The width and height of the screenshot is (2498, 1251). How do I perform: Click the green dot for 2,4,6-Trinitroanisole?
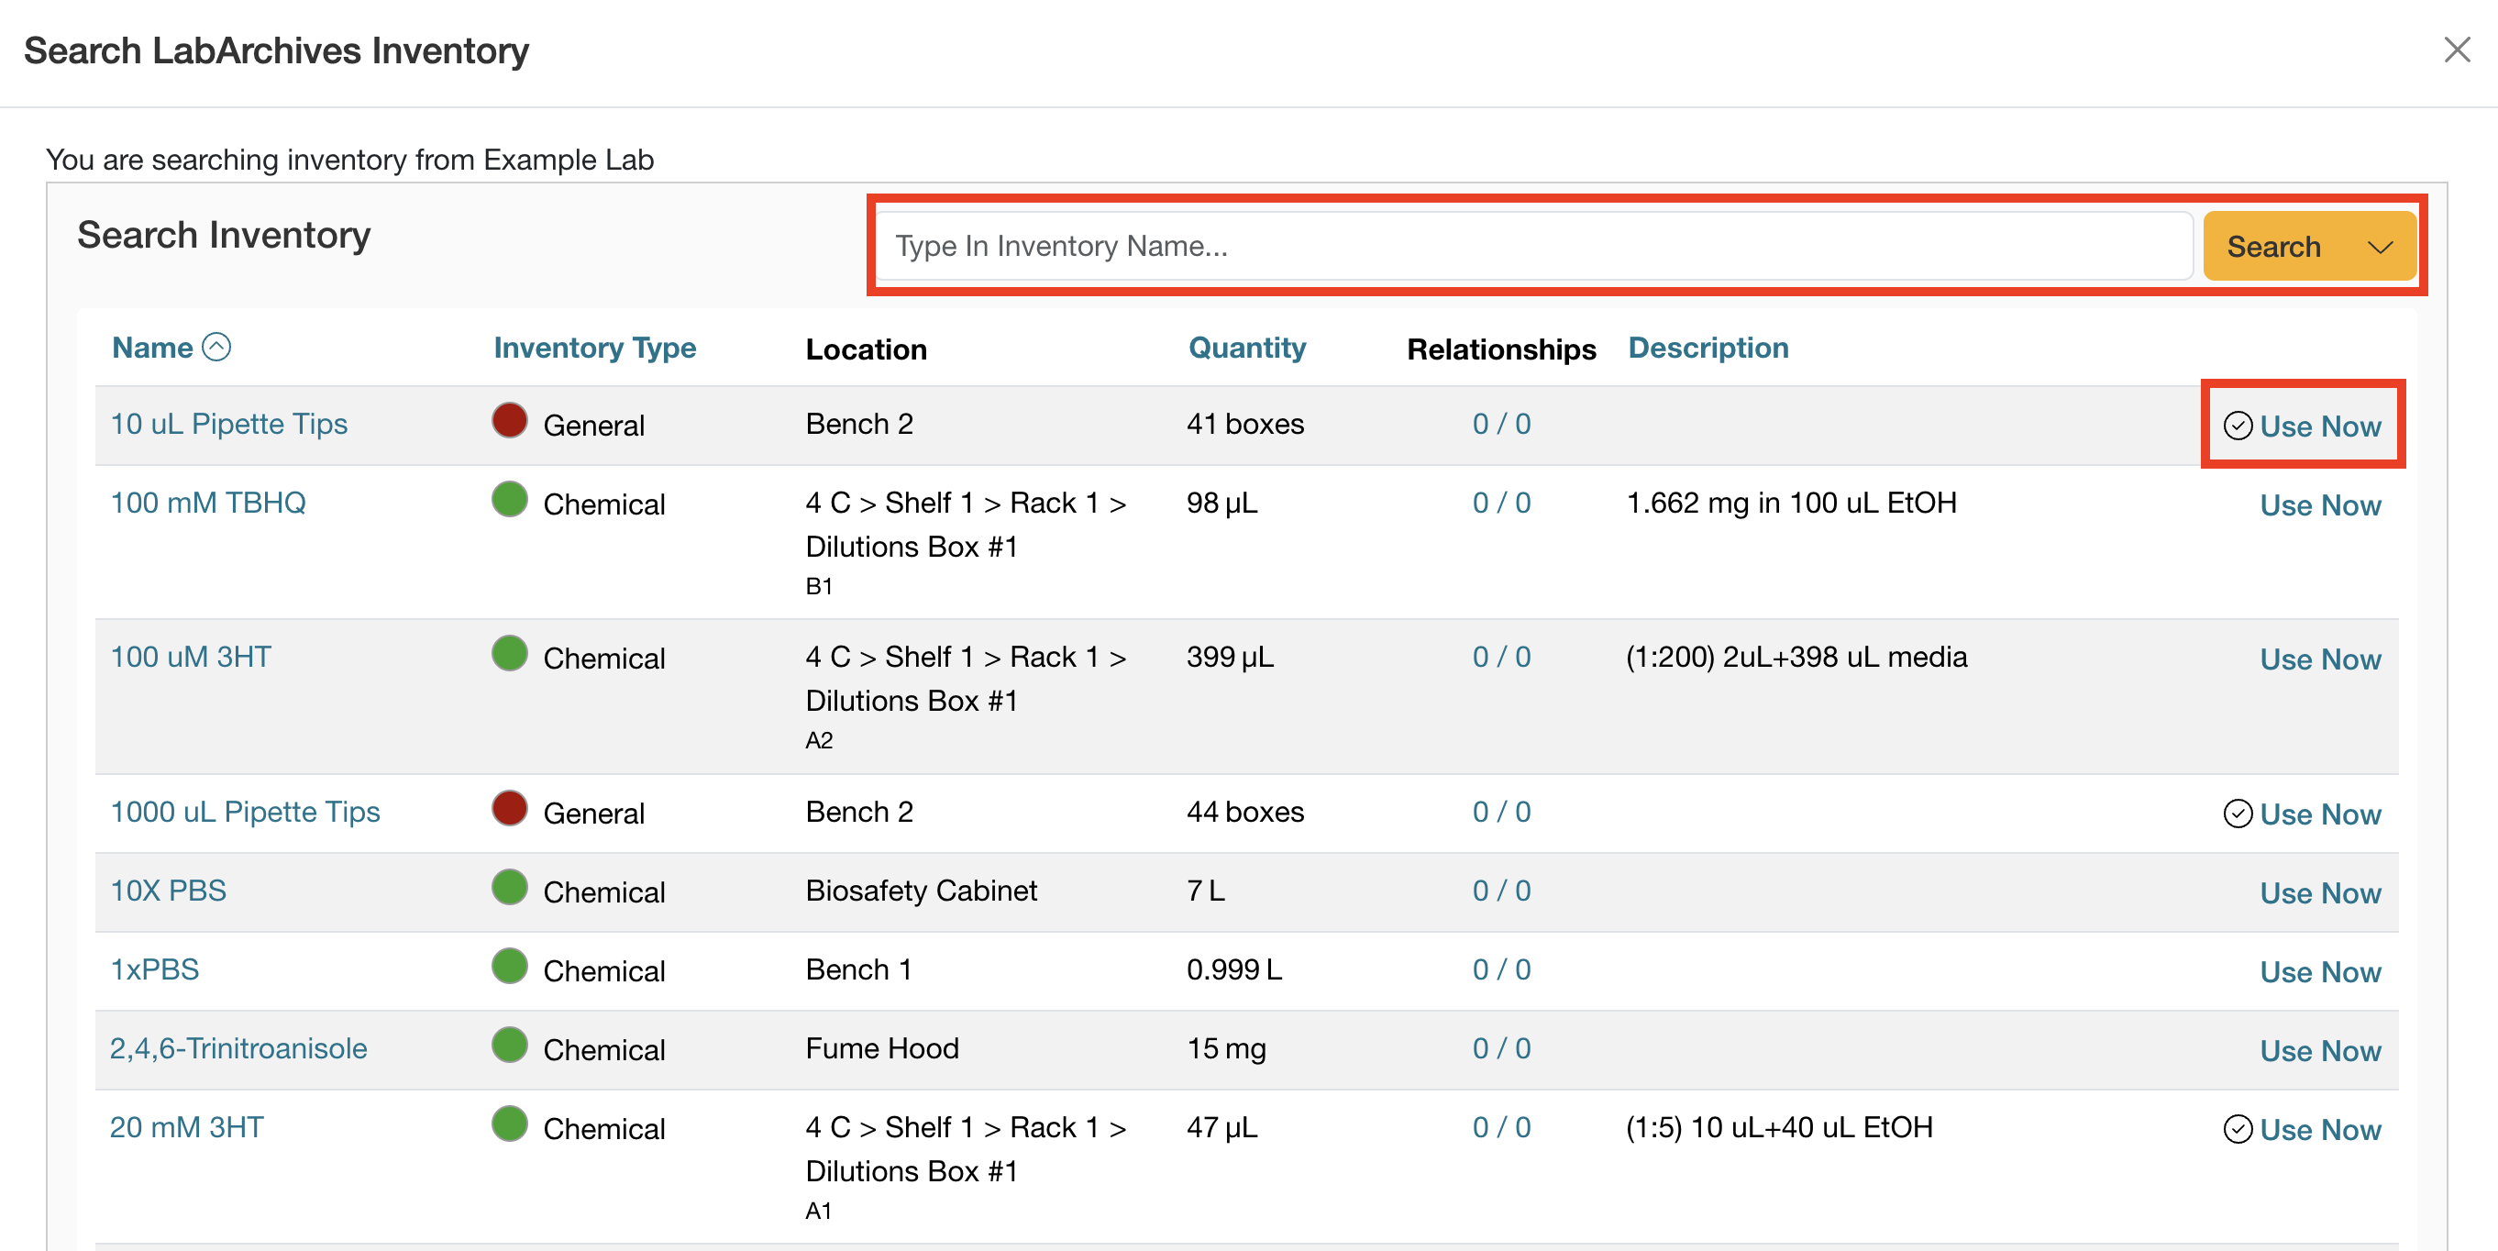point(509,1046)
